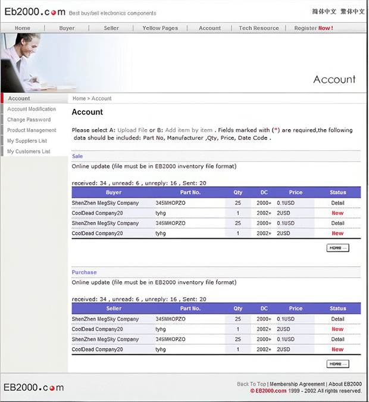369x402 pixels.
Task: Open the Seller menu item
Action: pos(111,28)
